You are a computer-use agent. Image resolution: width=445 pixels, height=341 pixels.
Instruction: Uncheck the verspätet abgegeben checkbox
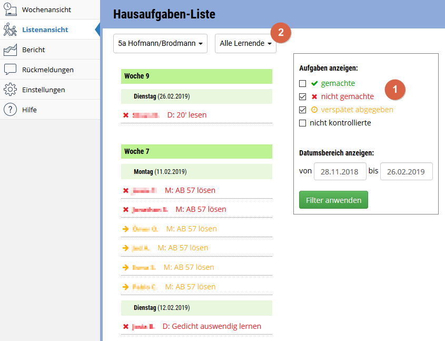(x=302, y=110)
